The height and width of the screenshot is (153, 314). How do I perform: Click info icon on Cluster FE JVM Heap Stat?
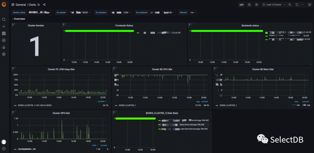[x=13, y=68]
